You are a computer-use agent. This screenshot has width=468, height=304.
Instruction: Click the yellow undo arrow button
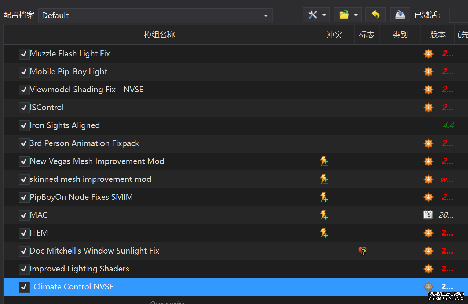tap(375, 15)
